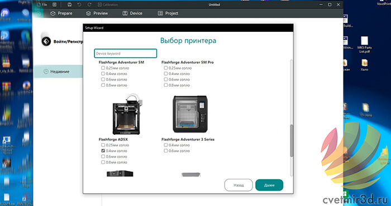The height and width of the screenshot is (206, 391).
Task: Select the Недавние recent item
Action: click(58, 72)
